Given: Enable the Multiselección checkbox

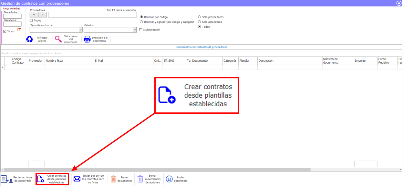Looking at the screenshot, I should point(140,29).
